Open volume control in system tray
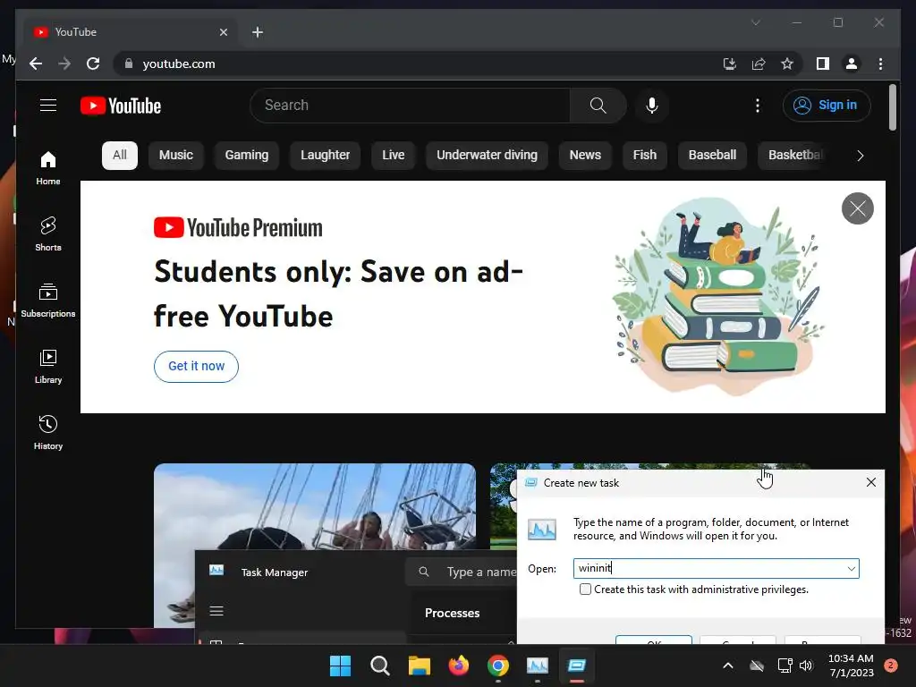The height and width of the screenshot is (687, 916). pyautogui.click(x=806, y=666)
